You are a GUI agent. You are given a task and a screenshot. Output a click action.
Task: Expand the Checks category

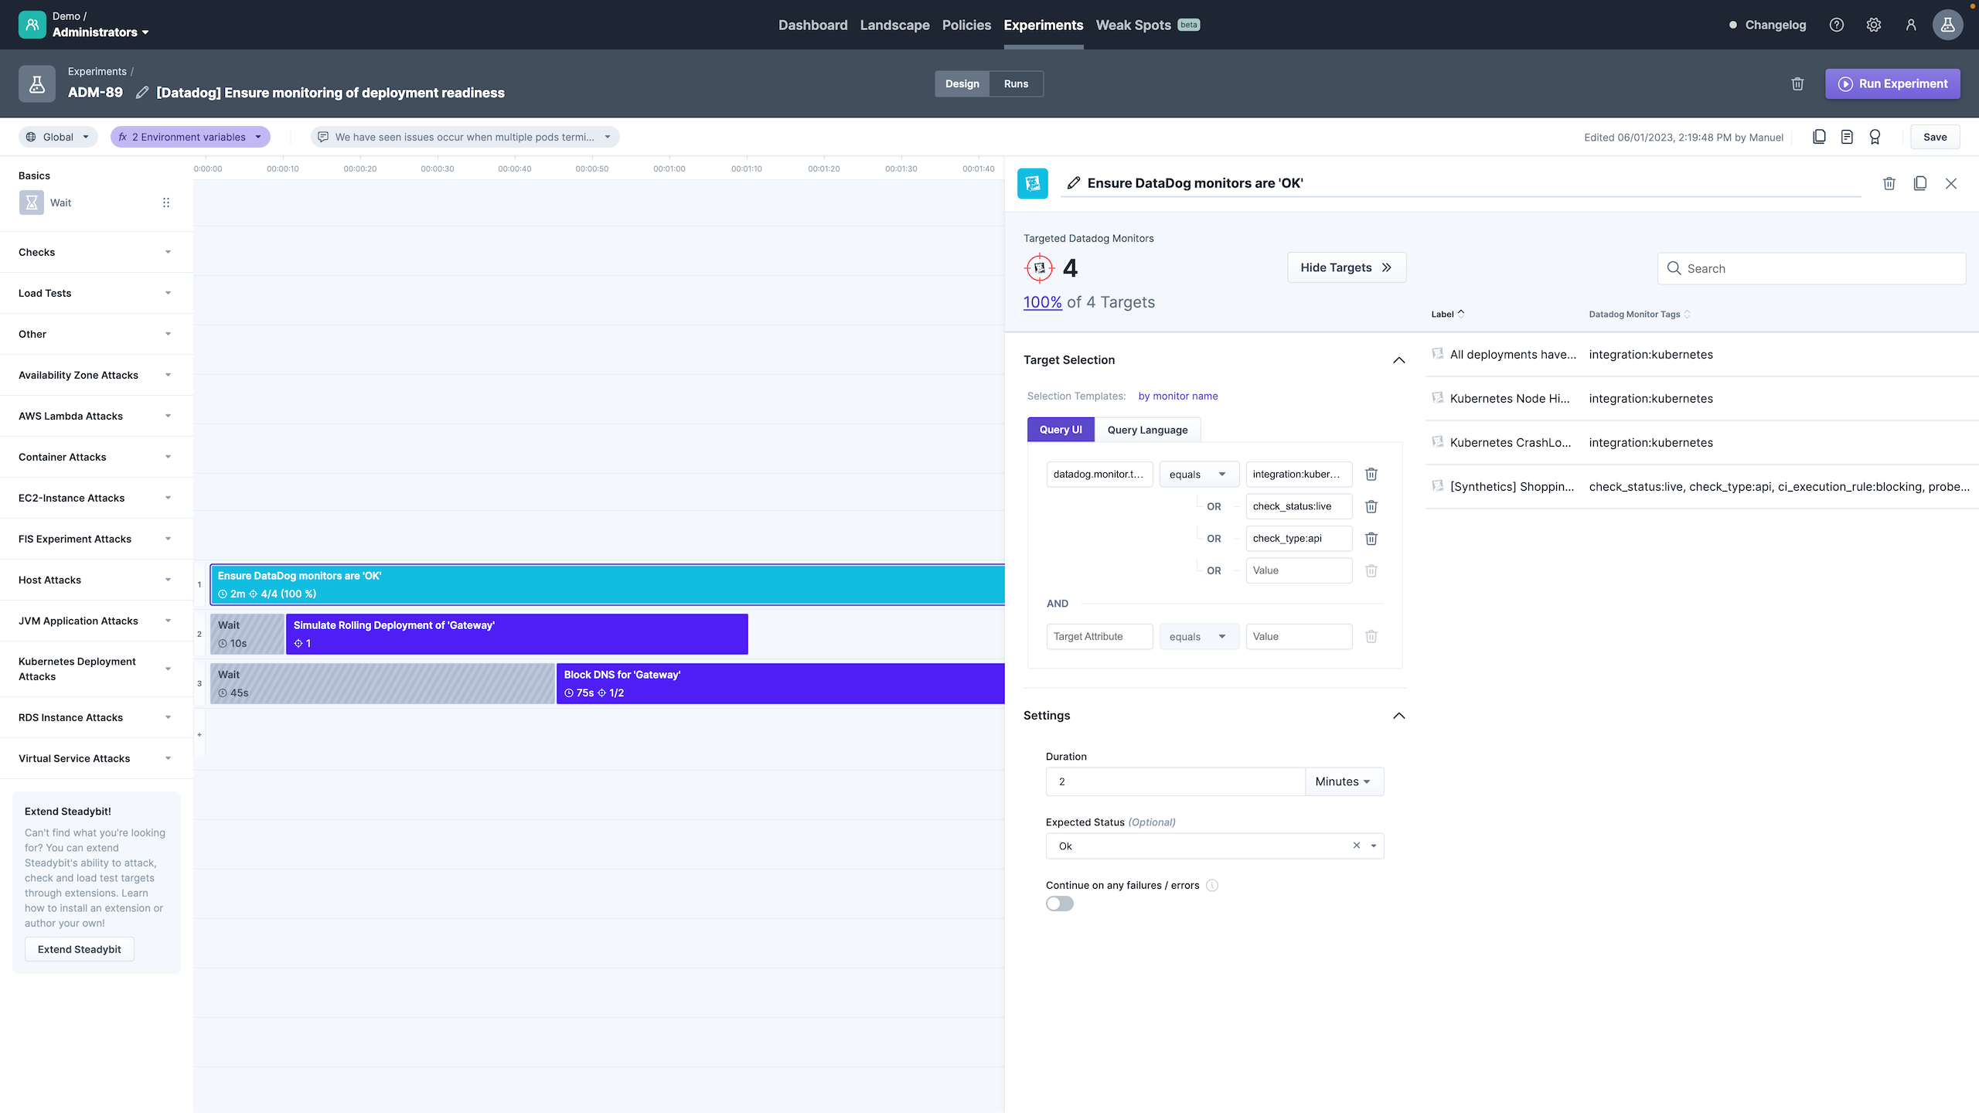pos(96,252)
